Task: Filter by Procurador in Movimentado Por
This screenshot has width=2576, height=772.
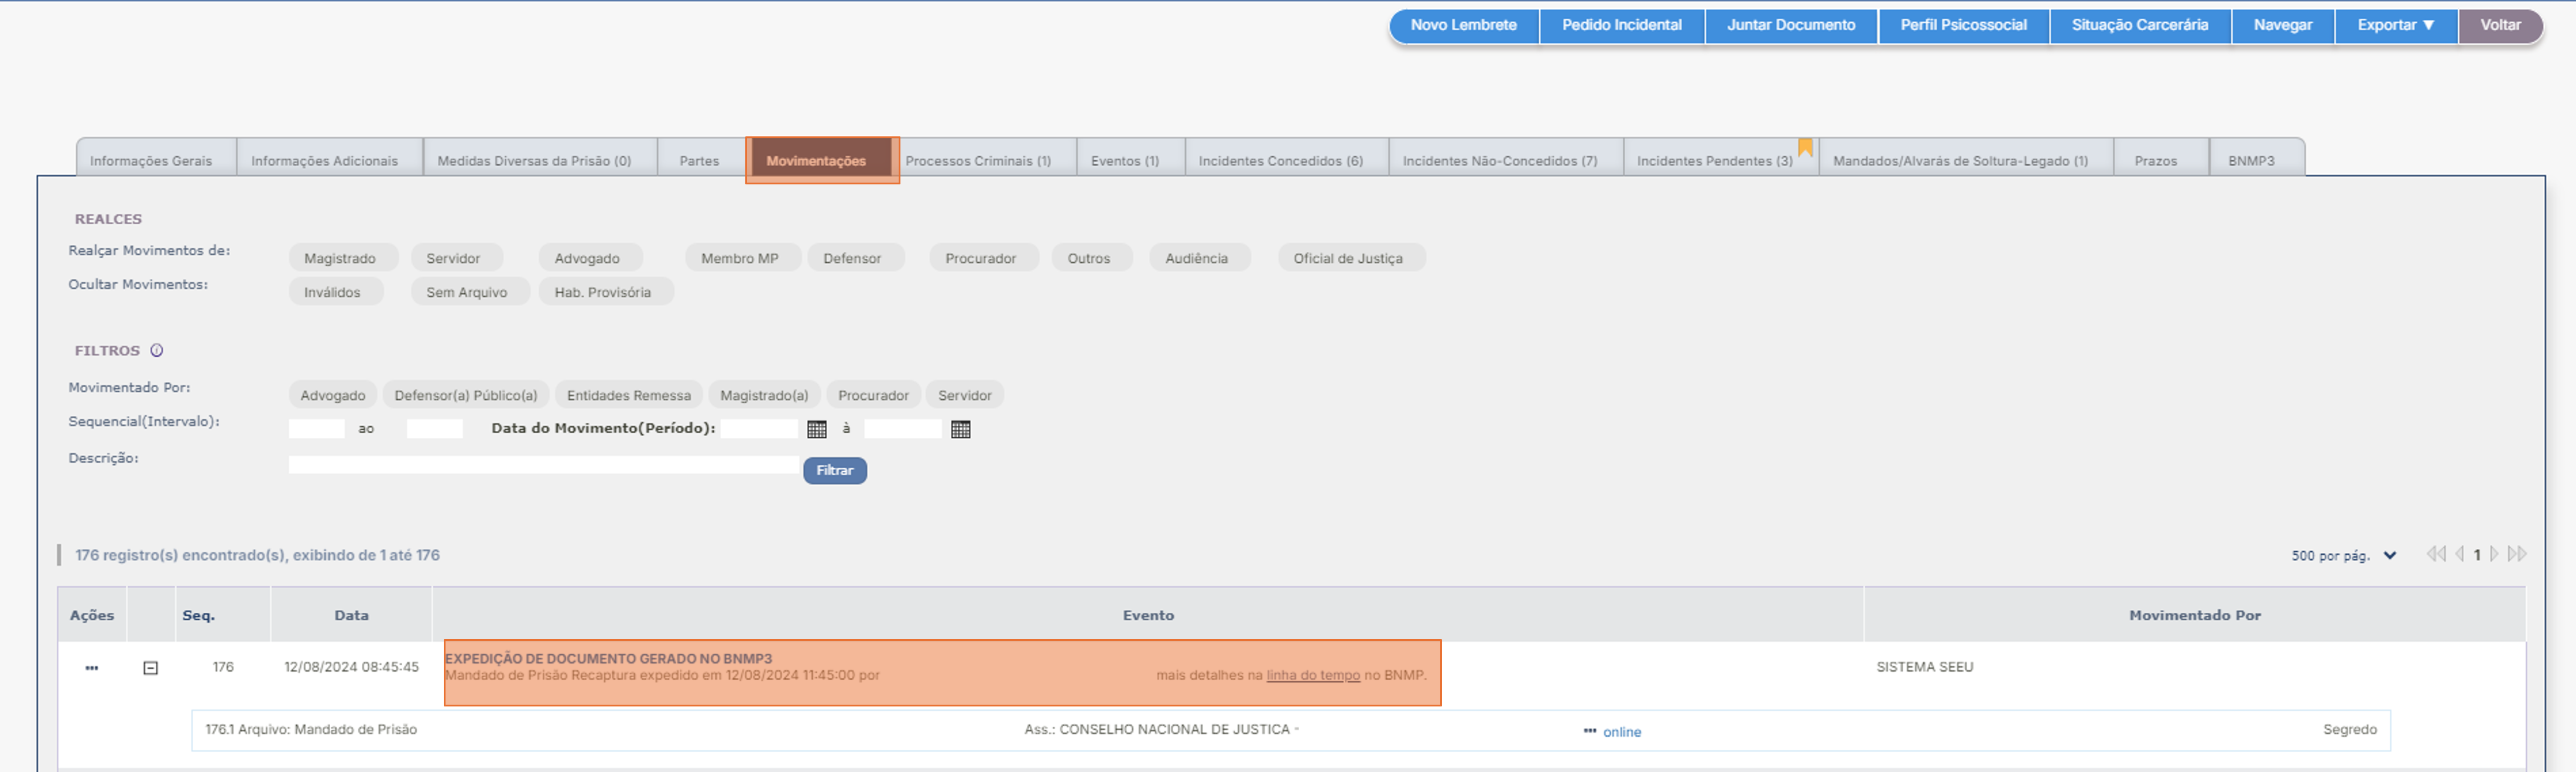Action: tap(874, 395)
